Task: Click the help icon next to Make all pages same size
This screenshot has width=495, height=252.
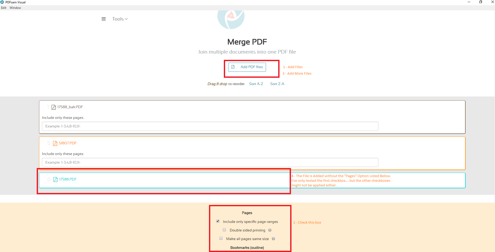Action: click(273, 238)
